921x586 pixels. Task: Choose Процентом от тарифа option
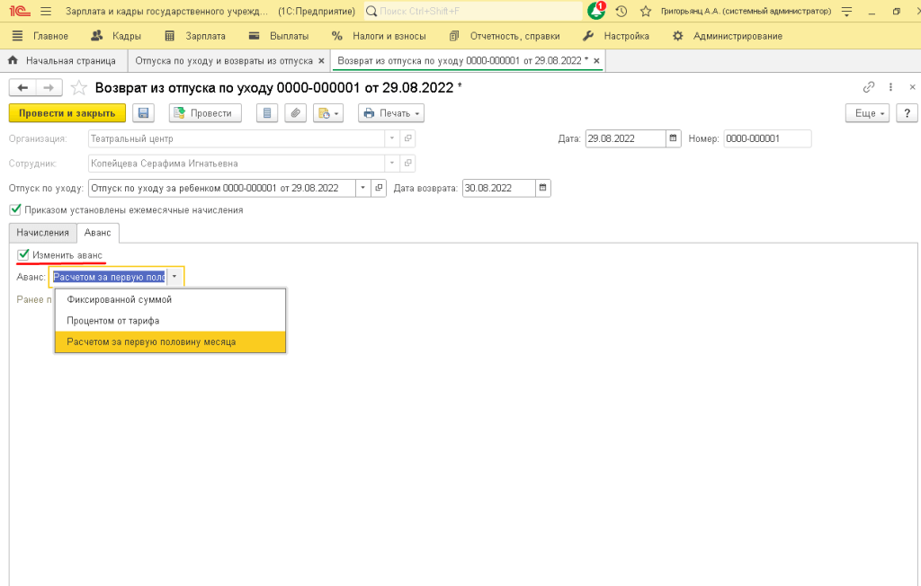113,320
